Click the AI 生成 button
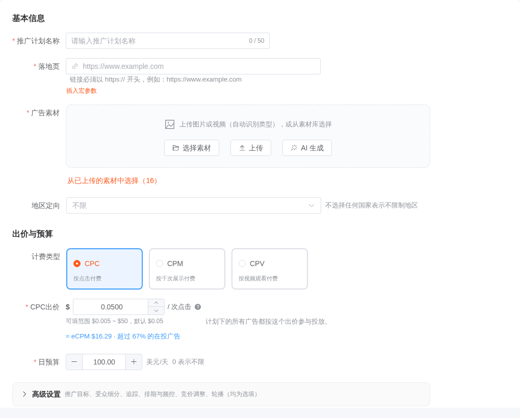The width and height of the screenshot is (520, 418). coord(307,148)
